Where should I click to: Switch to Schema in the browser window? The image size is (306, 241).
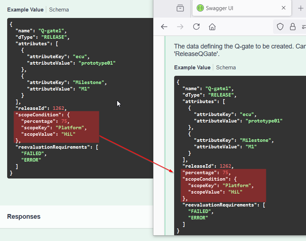tap(226, 68)
